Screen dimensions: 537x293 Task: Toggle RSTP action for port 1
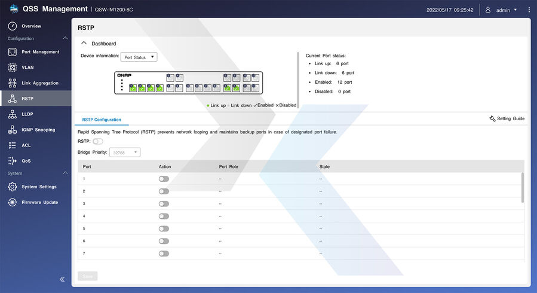click(164, 179)
